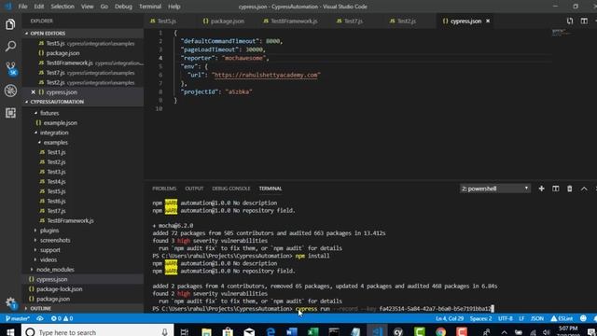Open Microsoft Edge from the taskbar
Screen dimensions: 597x336
click(271, 332)
